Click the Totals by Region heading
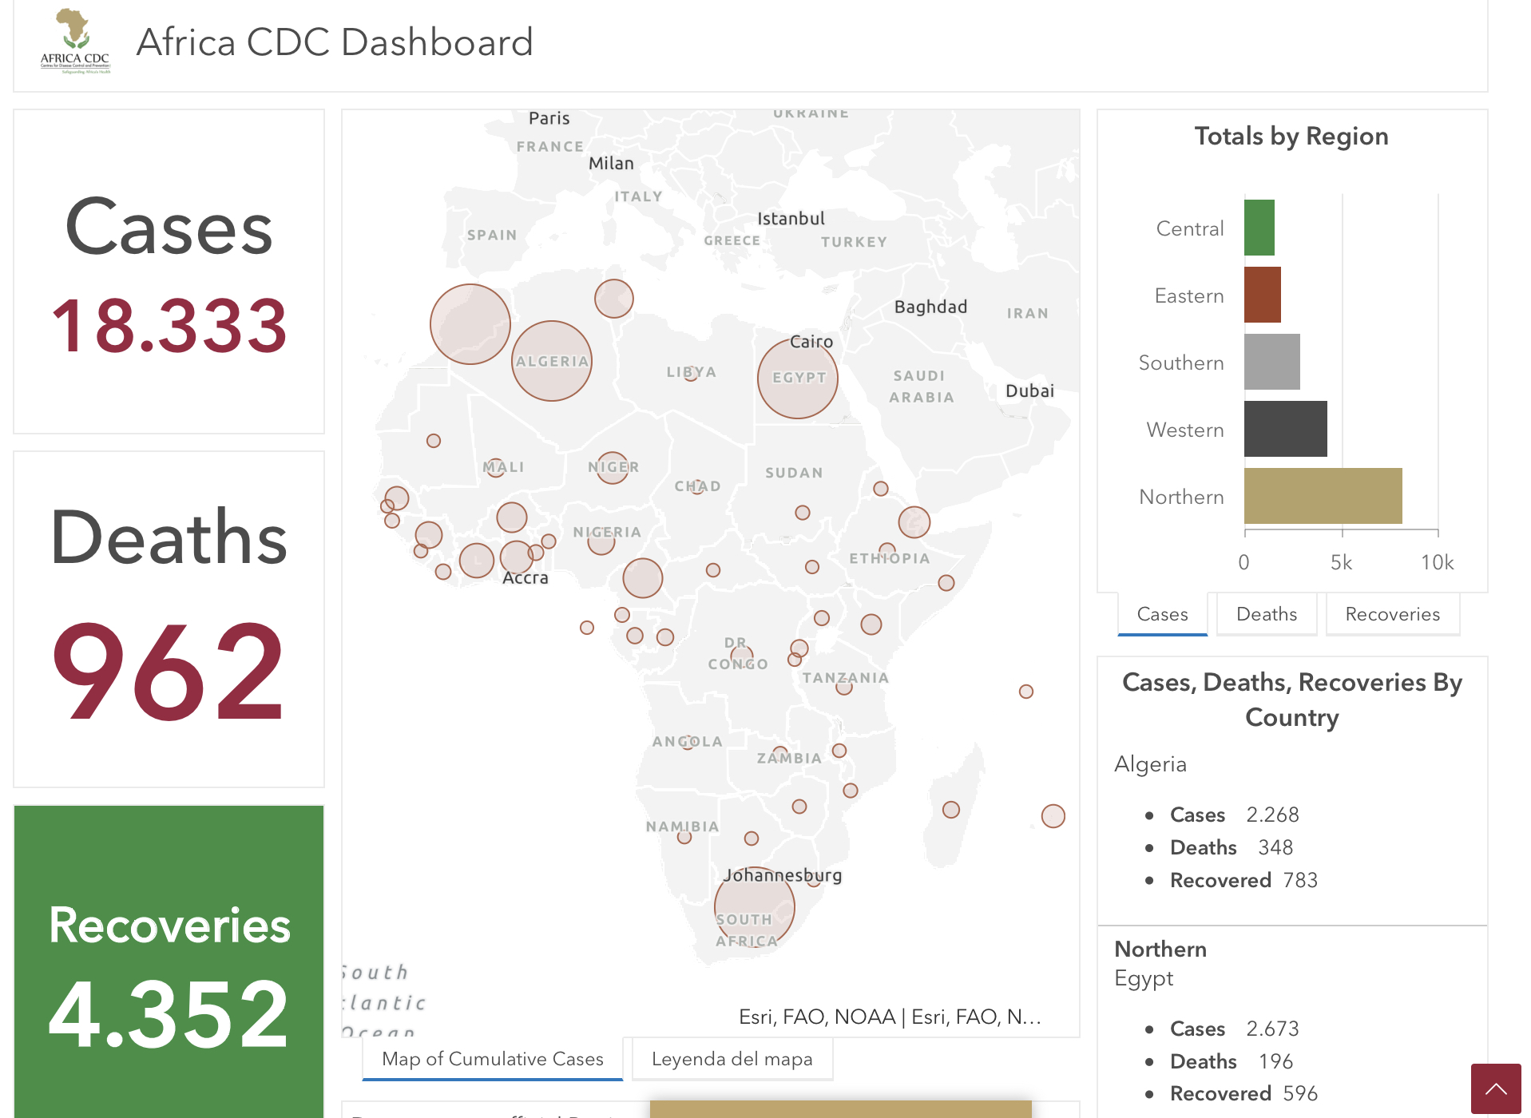 pyautogui.click(x=1291, y=137)
